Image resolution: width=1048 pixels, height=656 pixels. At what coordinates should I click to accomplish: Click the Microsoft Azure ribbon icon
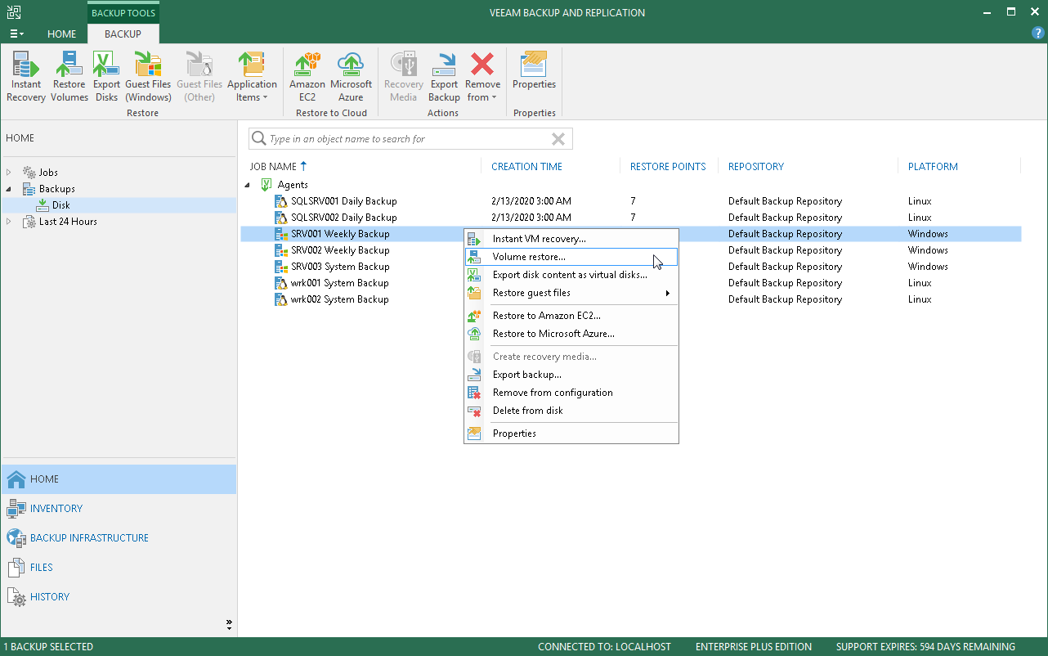(x=351, y=65)
